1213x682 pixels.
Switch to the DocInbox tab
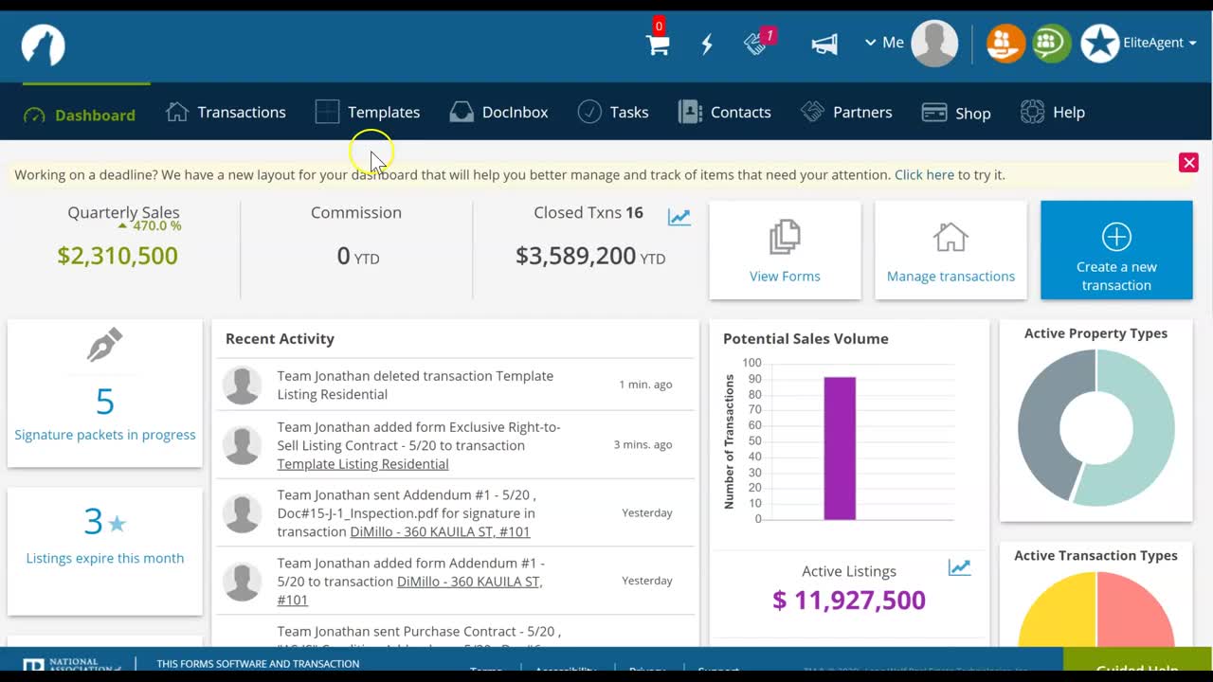pos(498,112)
